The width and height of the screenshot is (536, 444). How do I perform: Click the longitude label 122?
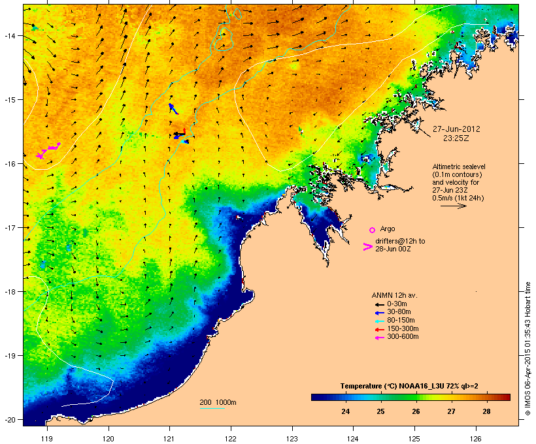[x=231, y=439]
